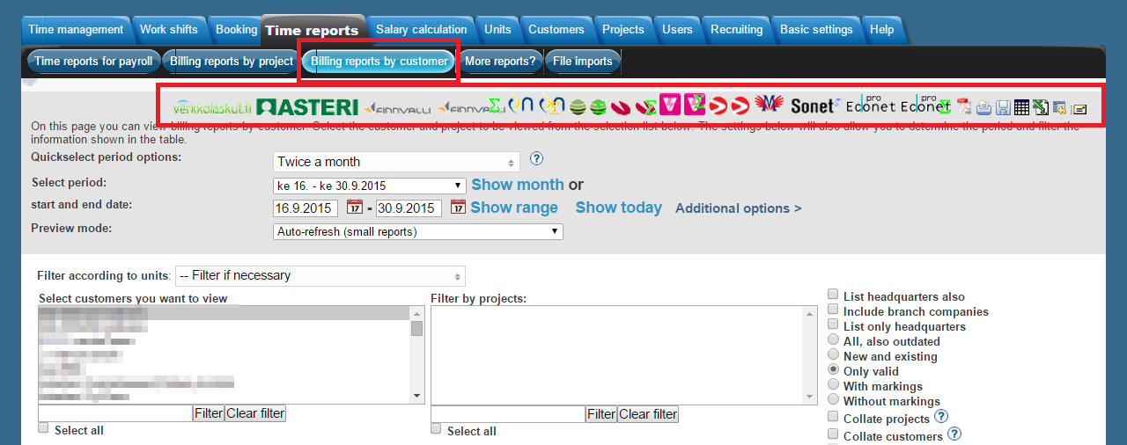
Task: Open the start date calendar picker
Action: [354, 208]
